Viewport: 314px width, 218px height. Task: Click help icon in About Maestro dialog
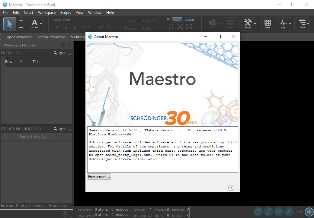pos(231,188)
